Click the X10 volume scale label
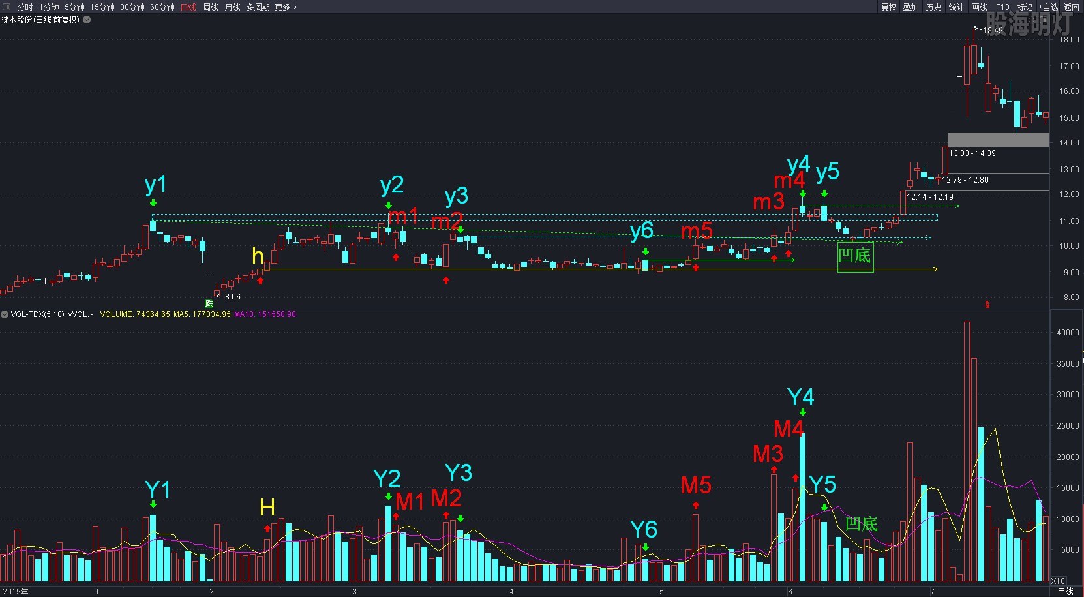Viewport: 1084px width, 597px height. 1058,581
